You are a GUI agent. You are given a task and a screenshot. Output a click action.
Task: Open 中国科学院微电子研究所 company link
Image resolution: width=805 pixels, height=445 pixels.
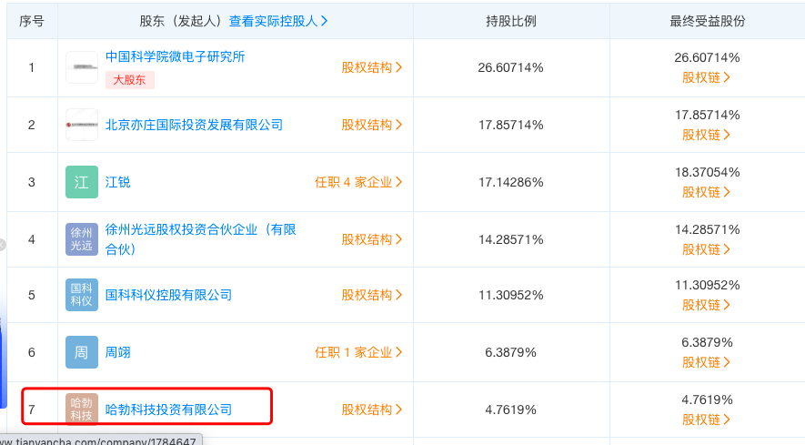tap(176, 56)
